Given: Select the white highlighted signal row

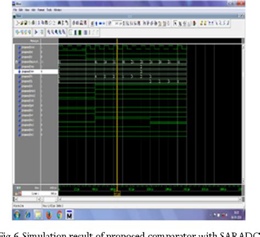Looking at the screenshot, I should [36, 71].
